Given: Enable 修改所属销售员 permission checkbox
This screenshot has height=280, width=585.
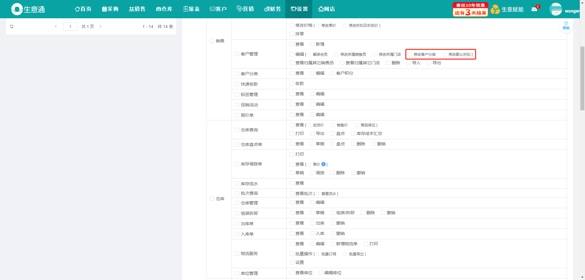Looking at the screenshot, I should pyautogui.click(x=337, y=55).
